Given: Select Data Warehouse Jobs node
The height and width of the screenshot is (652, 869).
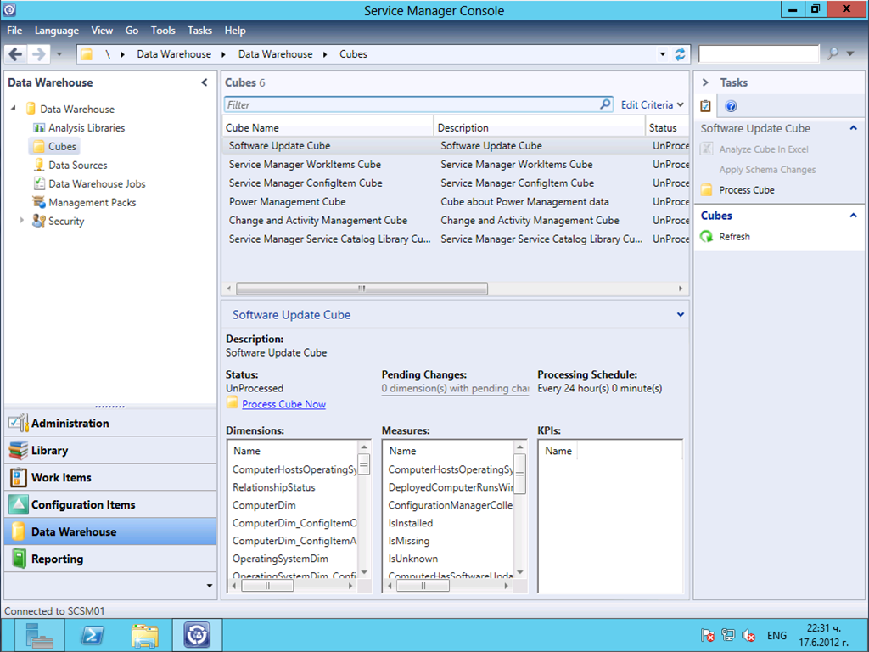Looking at the screenshot, I should [97, 184].
